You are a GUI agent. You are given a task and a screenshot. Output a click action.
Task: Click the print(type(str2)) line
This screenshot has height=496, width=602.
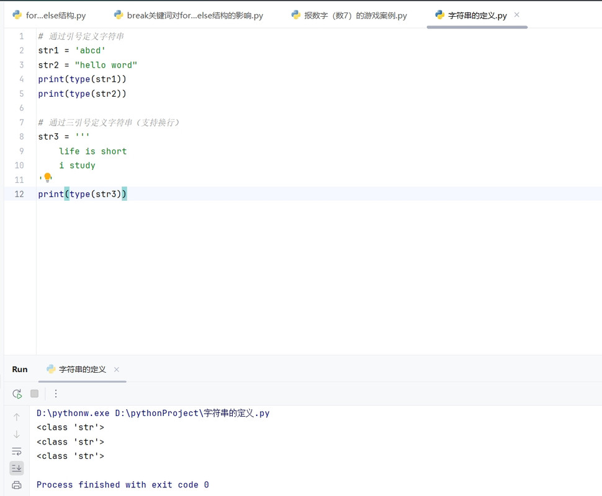tap(82, 94)
